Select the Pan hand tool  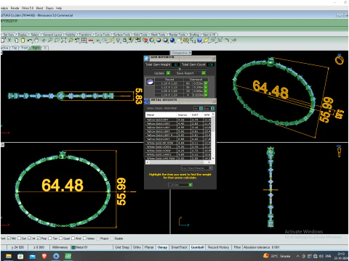(36, 41)
